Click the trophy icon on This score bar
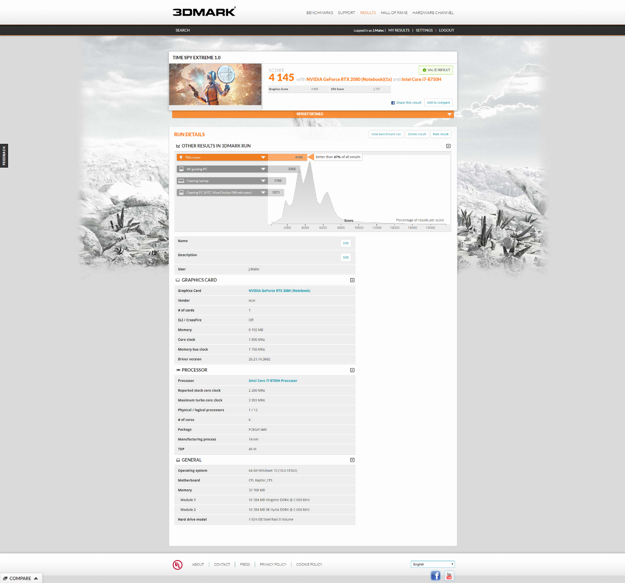This screenshot has height=583, width=625. point(181,157)
